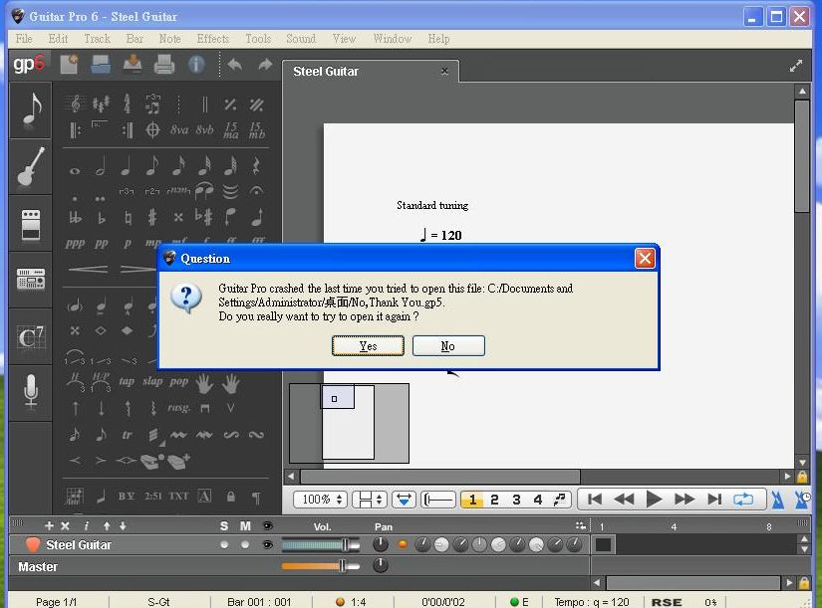Select the flat accidental
The image size is (822, 608).
click(102, 217)
